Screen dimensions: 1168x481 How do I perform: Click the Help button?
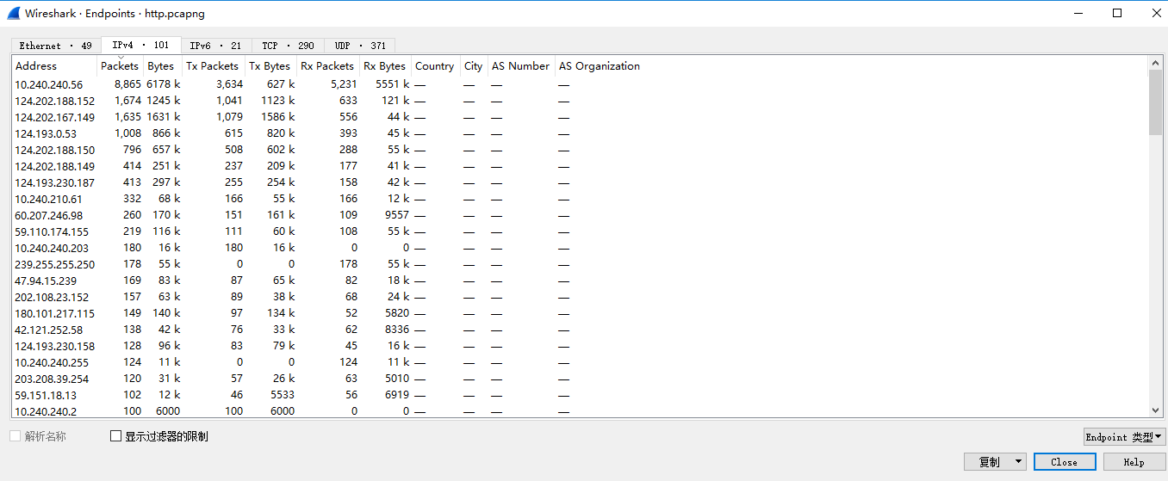(x=1134, y=462)
